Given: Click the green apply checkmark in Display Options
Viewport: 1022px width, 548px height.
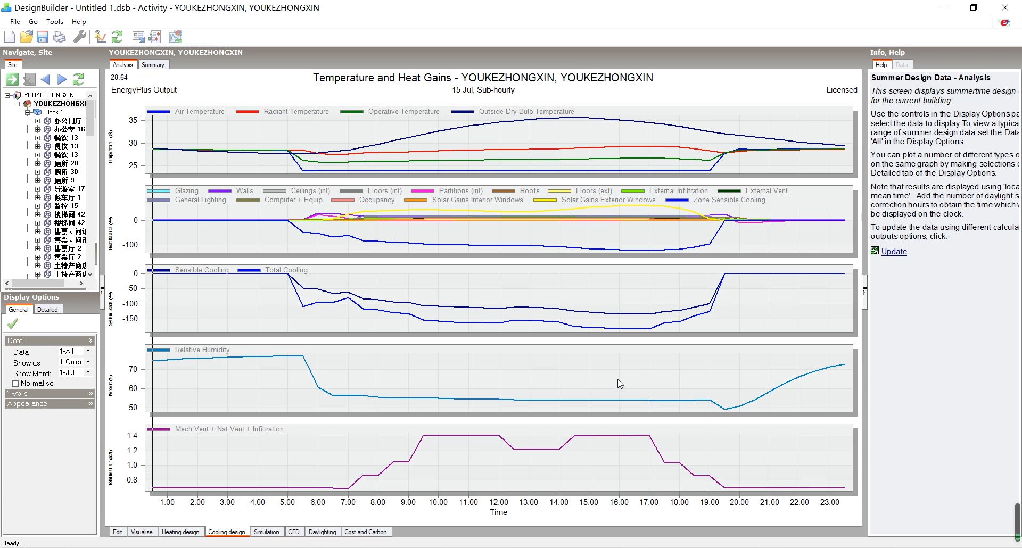Looking at the screenshot, I should coord(12,323).
